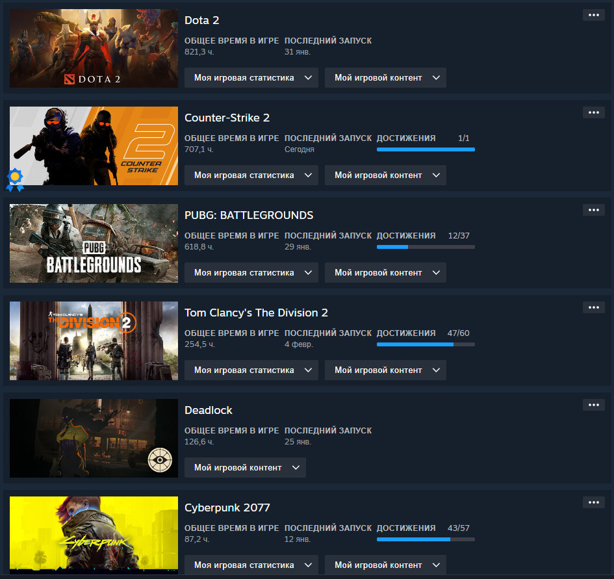Open the PUBG: BATTLEGROUNDS title link
The image size is (614, 579).
point(249,216)
